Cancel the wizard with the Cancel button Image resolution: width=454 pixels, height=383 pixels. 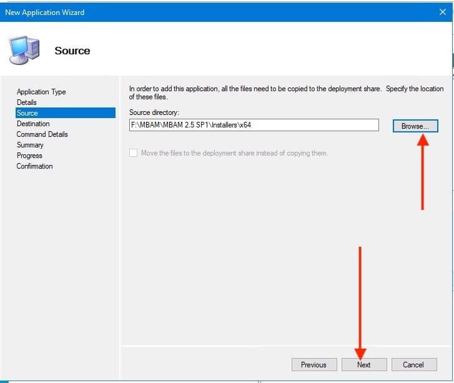[x=413, y=365]
